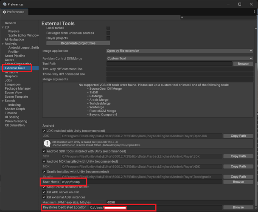Open the Shader Graph preferences
The height and width of the screenshot is (212, 258).
click(x=16, y=109)
